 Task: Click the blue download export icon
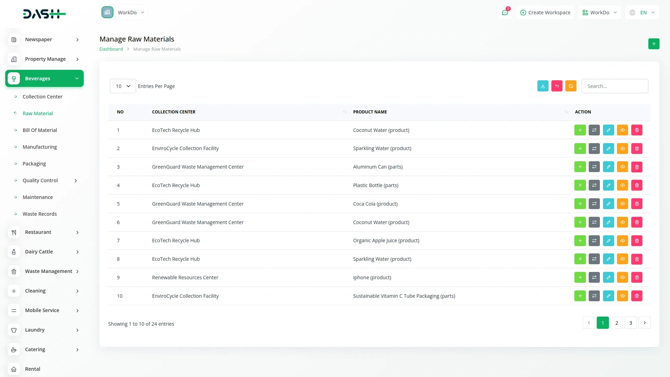point(543,86)
